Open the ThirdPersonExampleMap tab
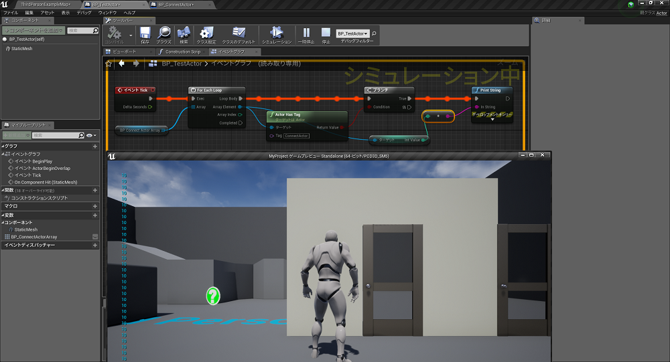Image resolution: width=670 pixels, height=362 pixels. [46, 4]
